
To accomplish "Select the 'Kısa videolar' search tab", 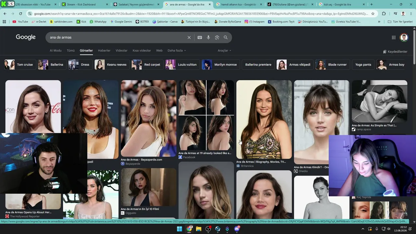I will (142, 51).
